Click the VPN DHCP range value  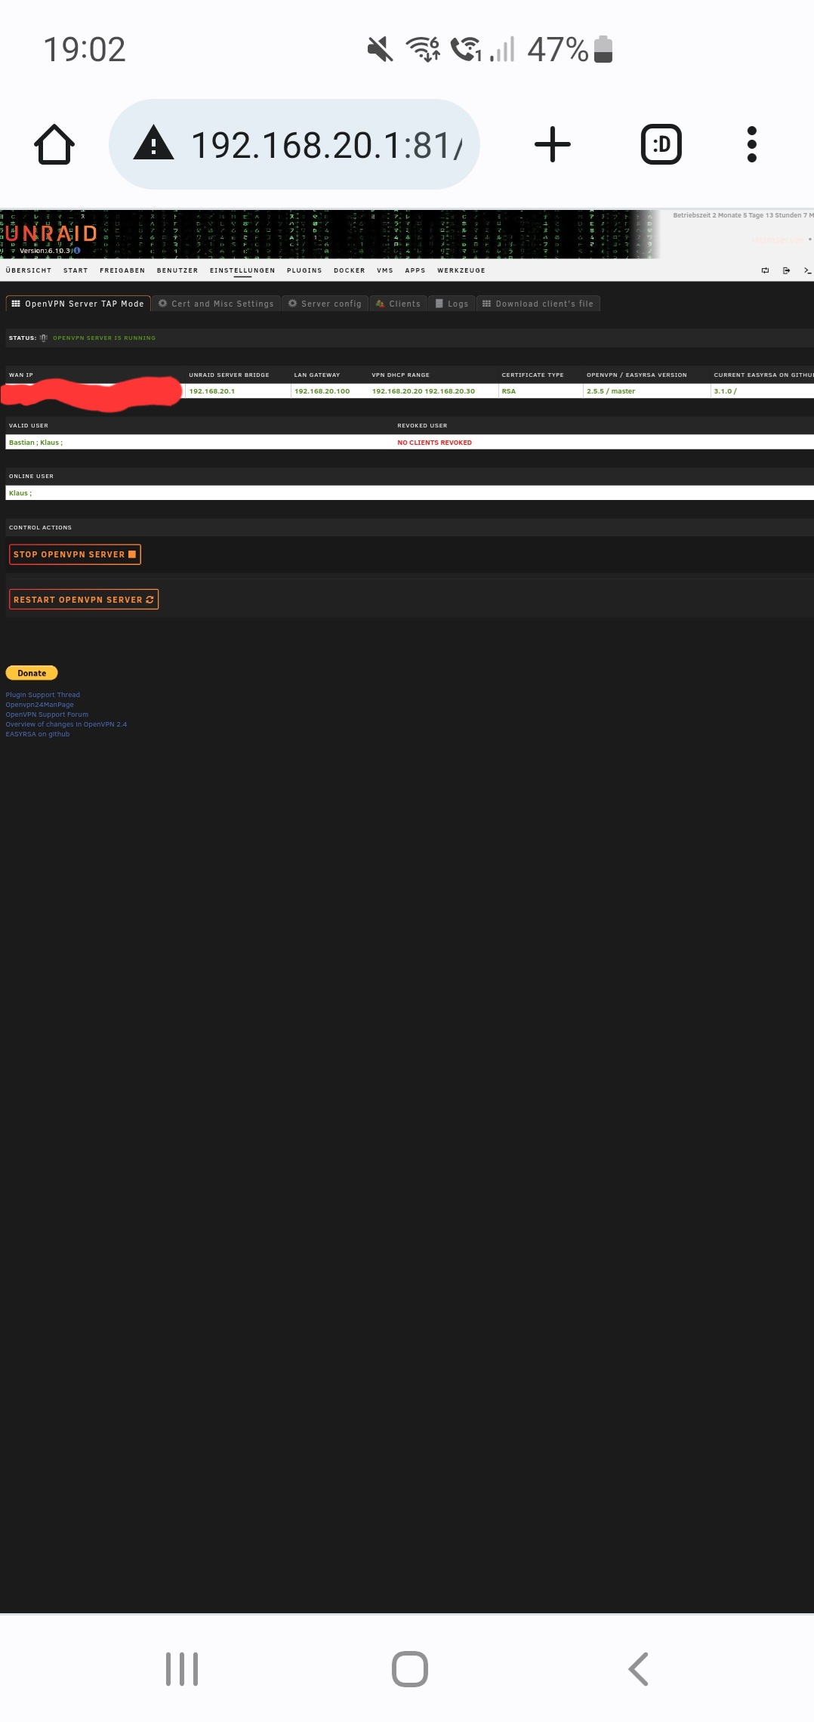[x=424, y=391]
